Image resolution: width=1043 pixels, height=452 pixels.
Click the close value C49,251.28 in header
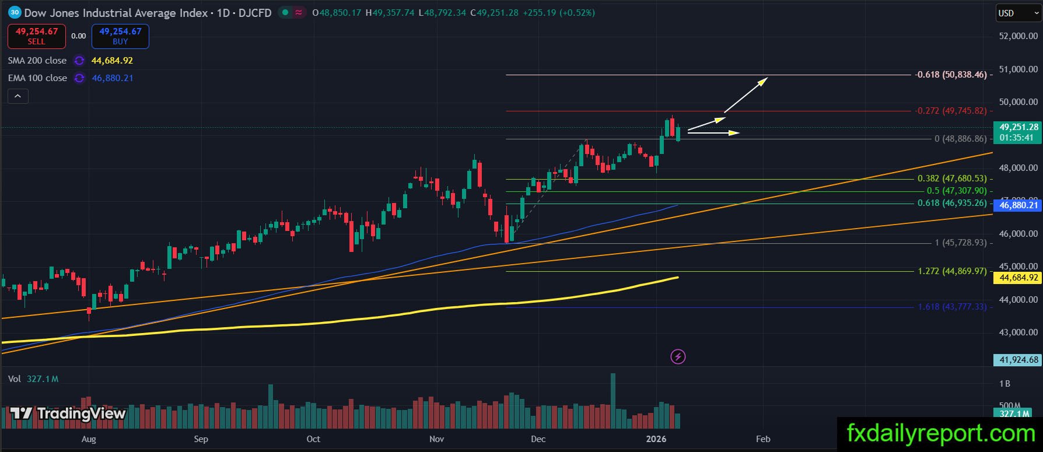(494, 12)
